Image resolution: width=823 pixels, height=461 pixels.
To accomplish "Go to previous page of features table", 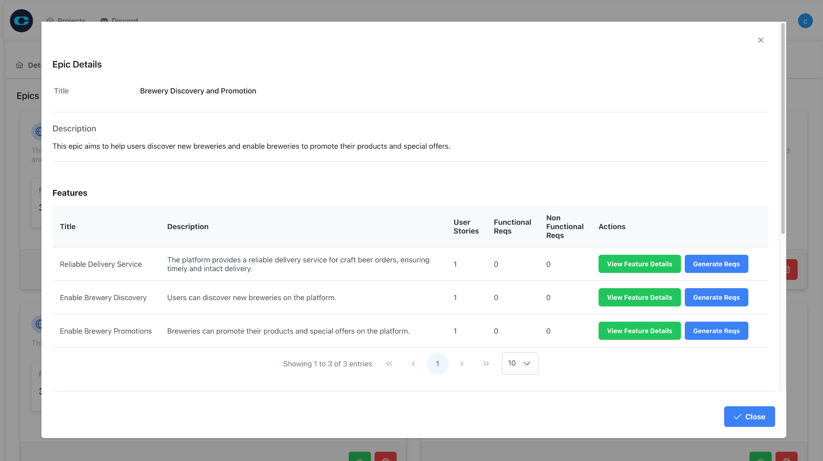I will coord(413,364).
